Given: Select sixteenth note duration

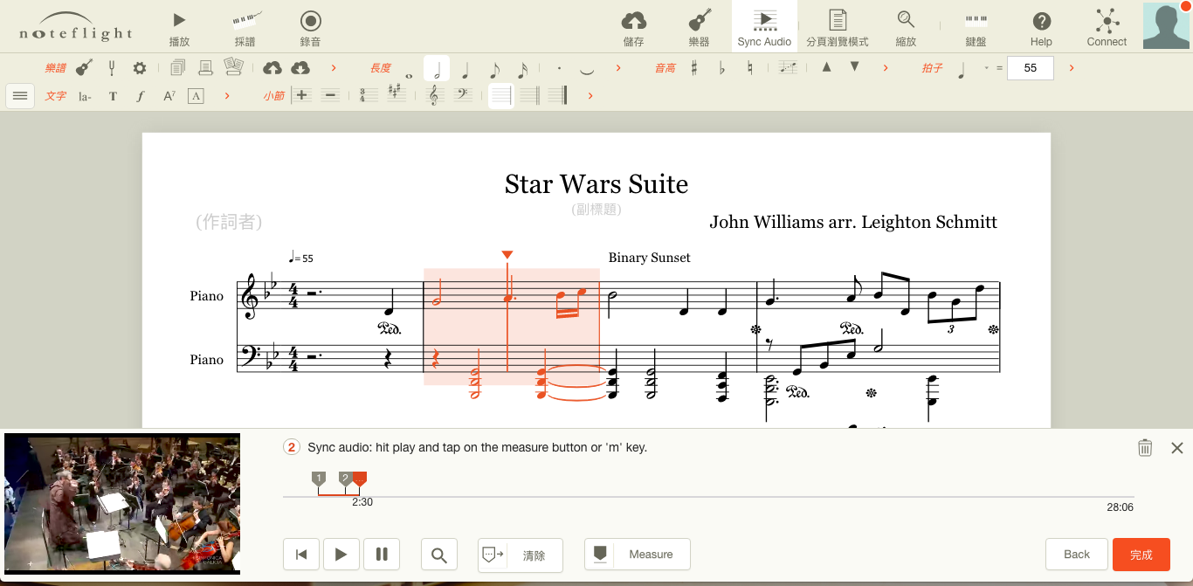Looking at the screenshot, I should (x=521, y=68).
